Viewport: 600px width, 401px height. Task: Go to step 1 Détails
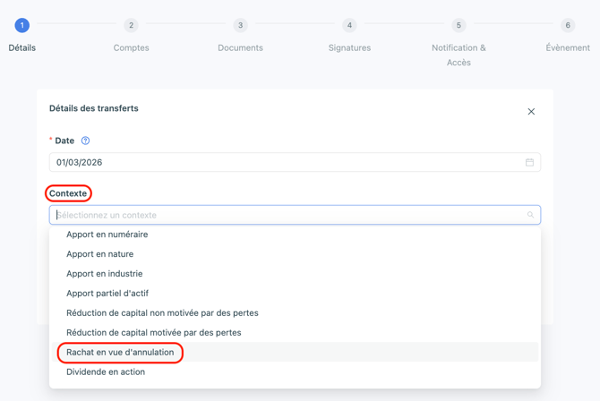tap(22, 26)
